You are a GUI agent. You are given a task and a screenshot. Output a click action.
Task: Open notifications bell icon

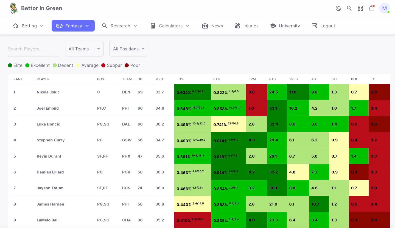(x=371, y=8)
